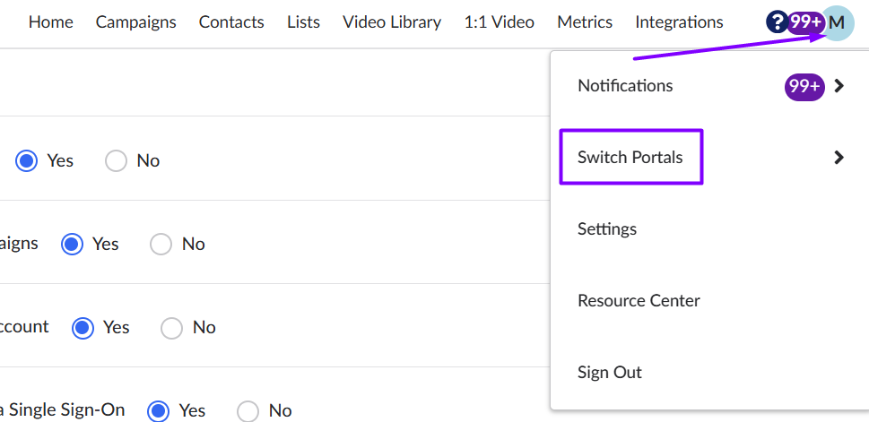Choose No for campaigns option
The width and height of the screenshot is (869, 422).
(x=161, y=244)
